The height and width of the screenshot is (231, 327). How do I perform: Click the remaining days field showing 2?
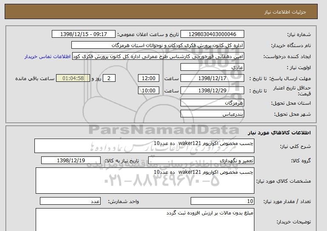tap(109, 78)
